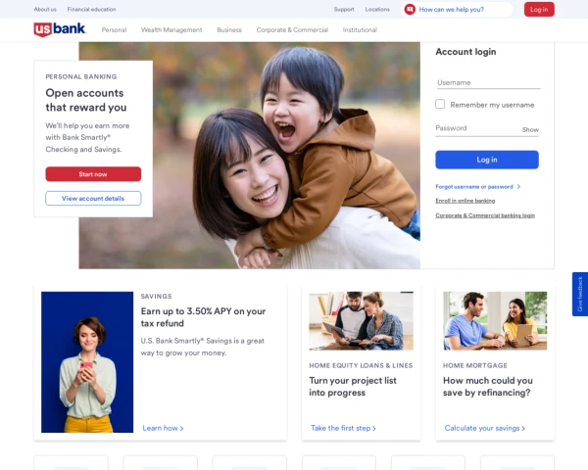Click the blue Log in button
Screen dimensions: 588x470
[487, 160]
